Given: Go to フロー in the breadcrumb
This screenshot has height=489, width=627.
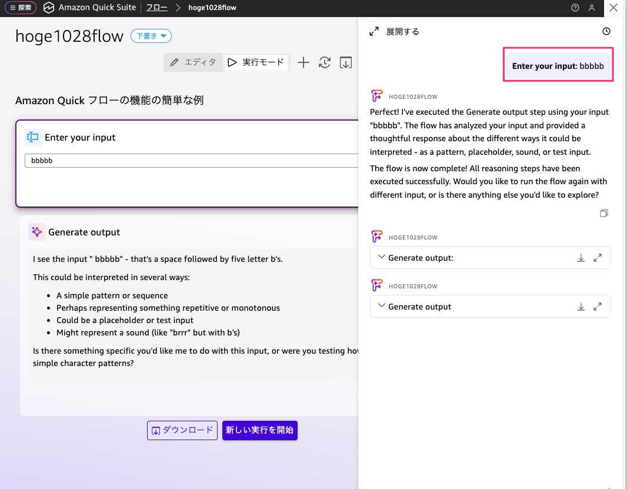Looking at the screenshot, I should click(156, 8).
